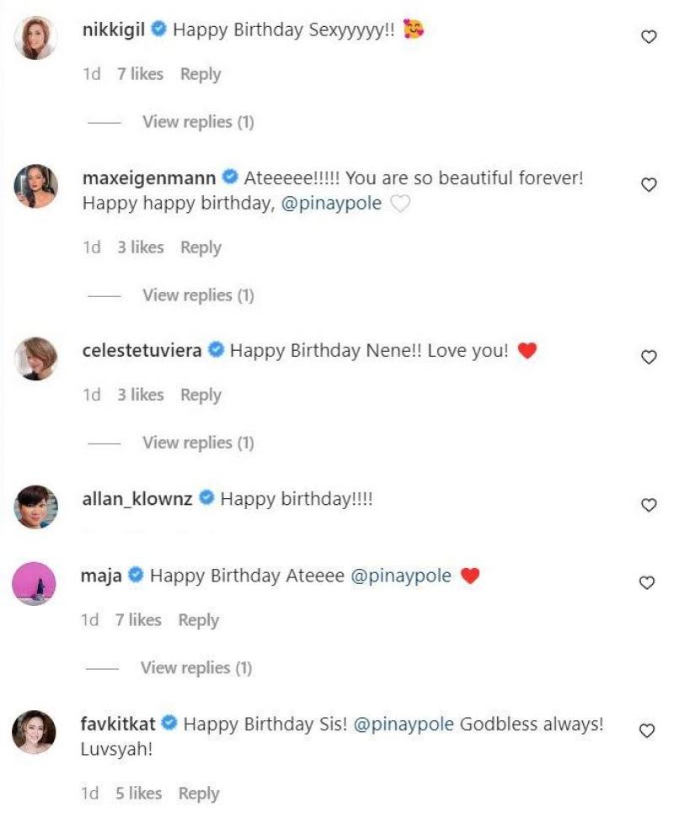This screenshot has width=674, height=823.
Task: Click the allan_klownz username
Action: (137, 499)
